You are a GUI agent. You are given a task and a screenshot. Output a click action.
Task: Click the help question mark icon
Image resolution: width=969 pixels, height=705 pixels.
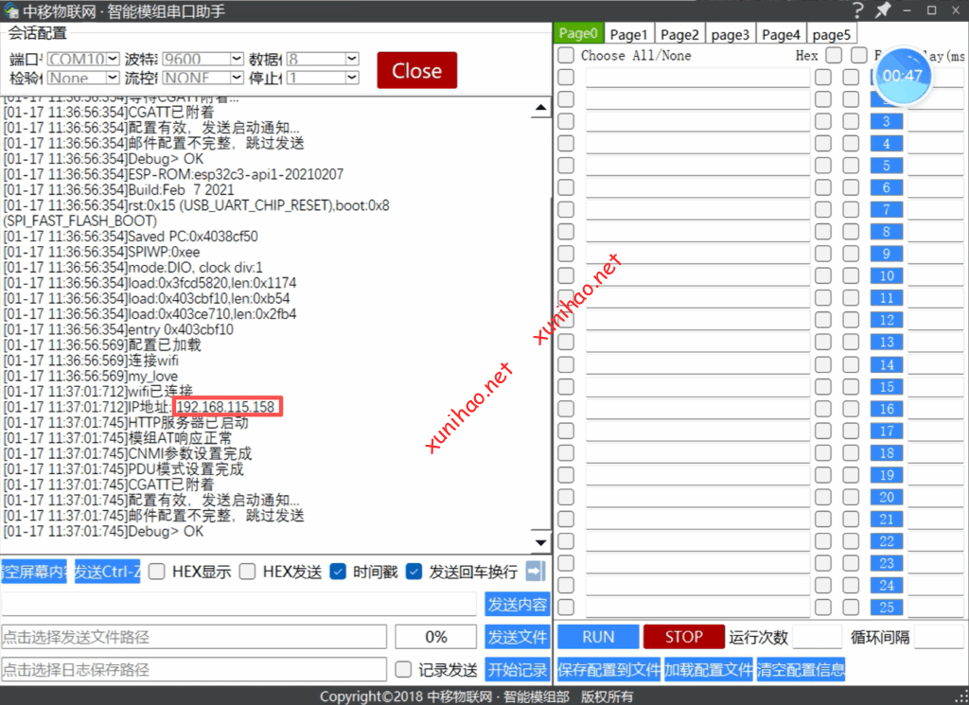tap(857, 10)
